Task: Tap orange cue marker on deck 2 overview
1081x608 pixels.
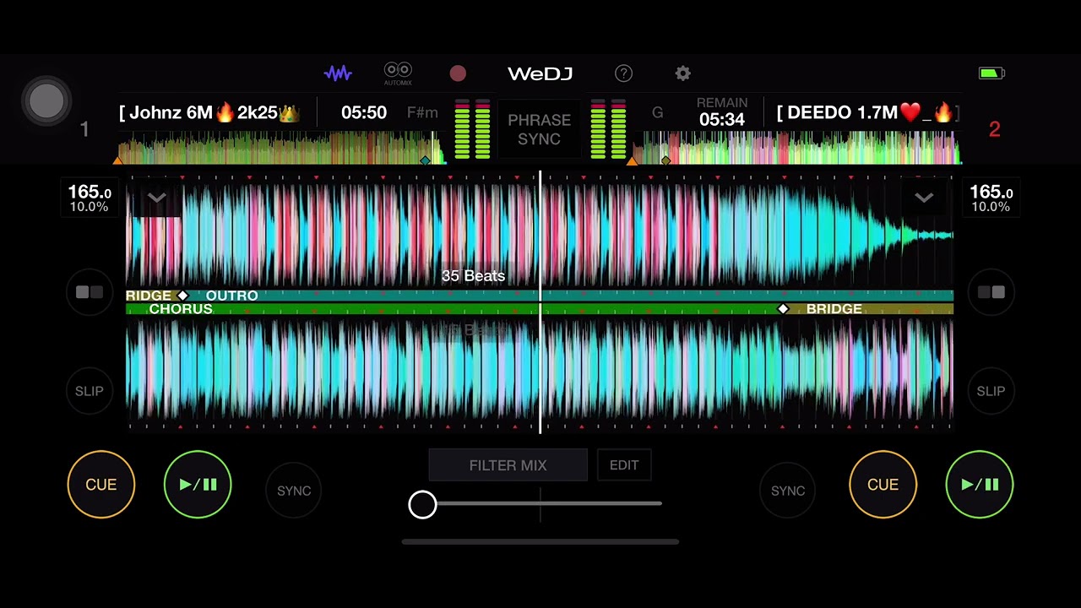Action: click(632, 160)
